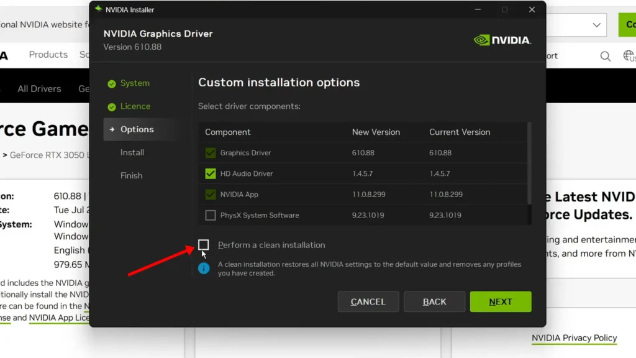This screenshot has height=358, width=636.
Task: Enable the PhysX System Software checkbox
Action: 210,215
